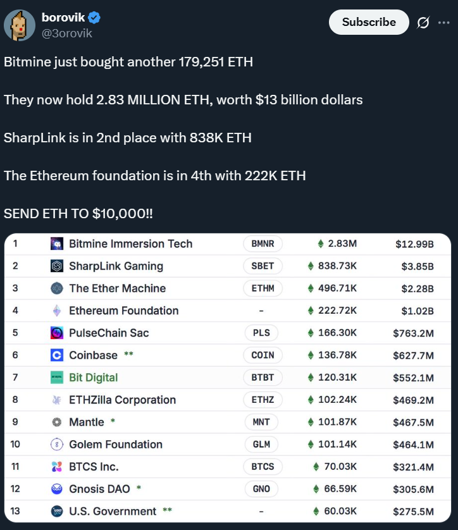458x530 pixels.
Task: Click the PulseChain Sac logo icon
Action: (x=57, y=333)
